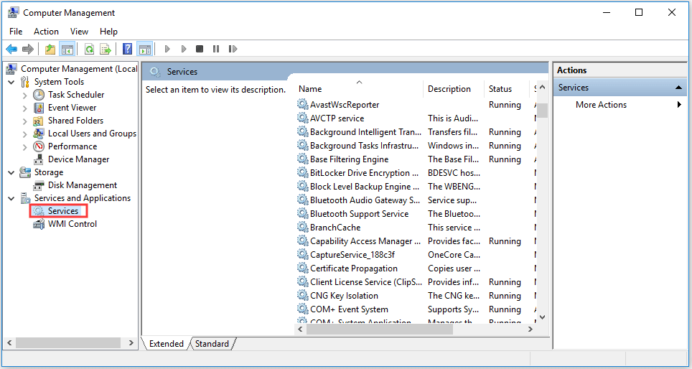Expand Local Users and Groups node
Screen dimensions: 692x369
tap(24, 134)
